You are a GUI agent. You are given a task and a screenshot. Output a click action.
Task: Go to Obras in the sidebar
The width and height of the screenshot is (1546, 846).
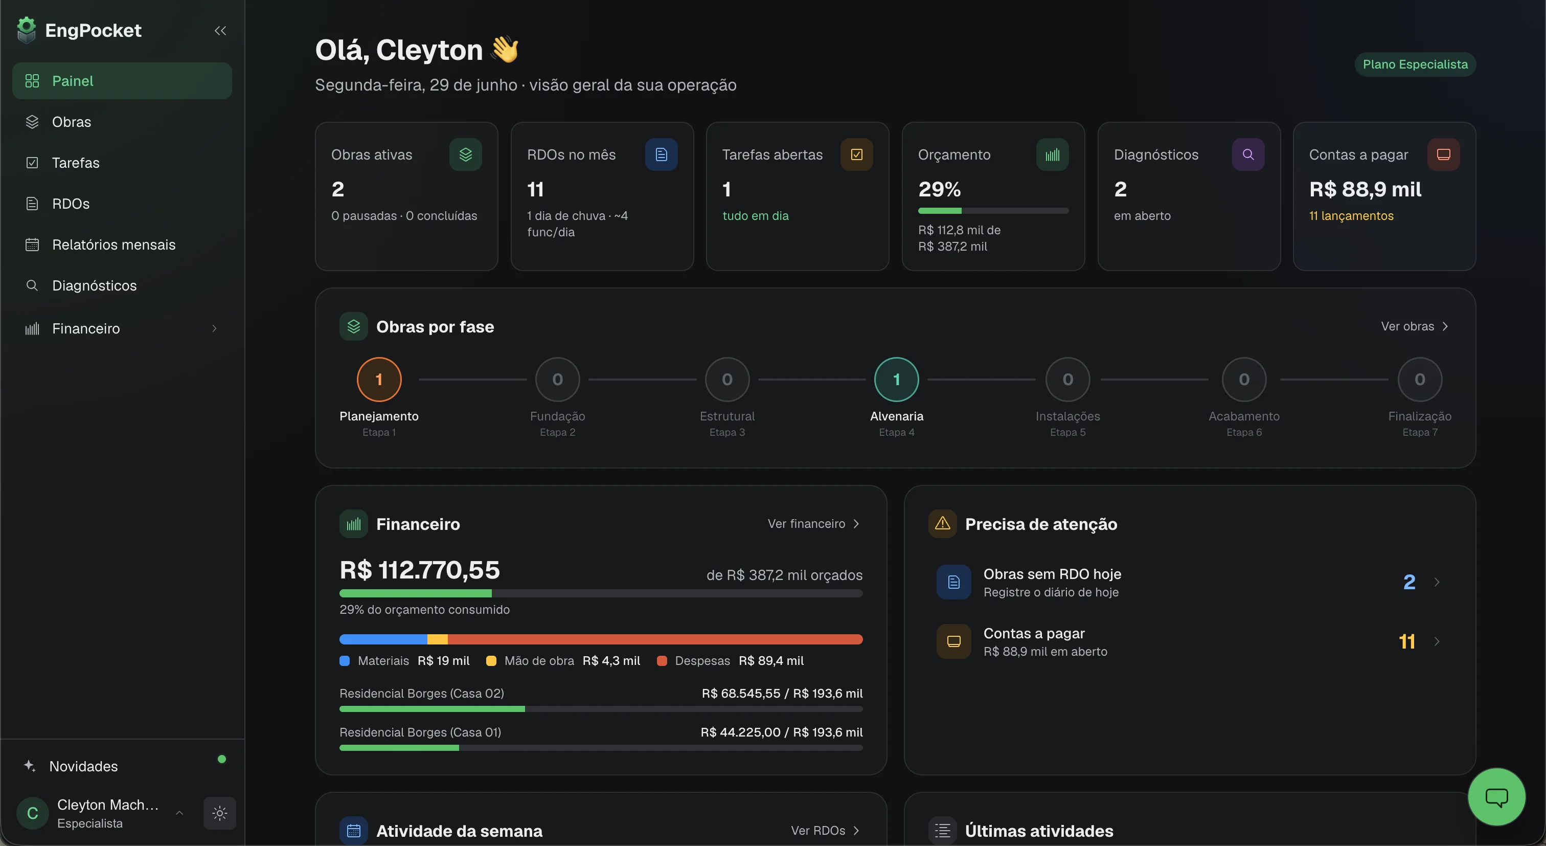pos(122,122)
